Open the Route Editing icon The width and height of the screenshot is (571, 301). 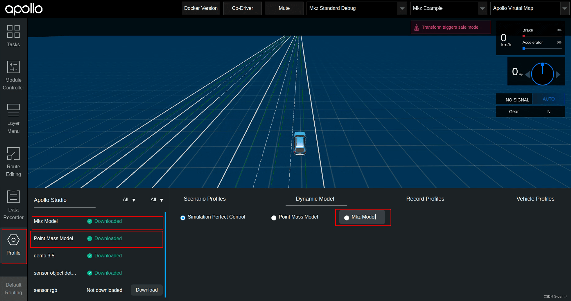[x=13, y=153]
